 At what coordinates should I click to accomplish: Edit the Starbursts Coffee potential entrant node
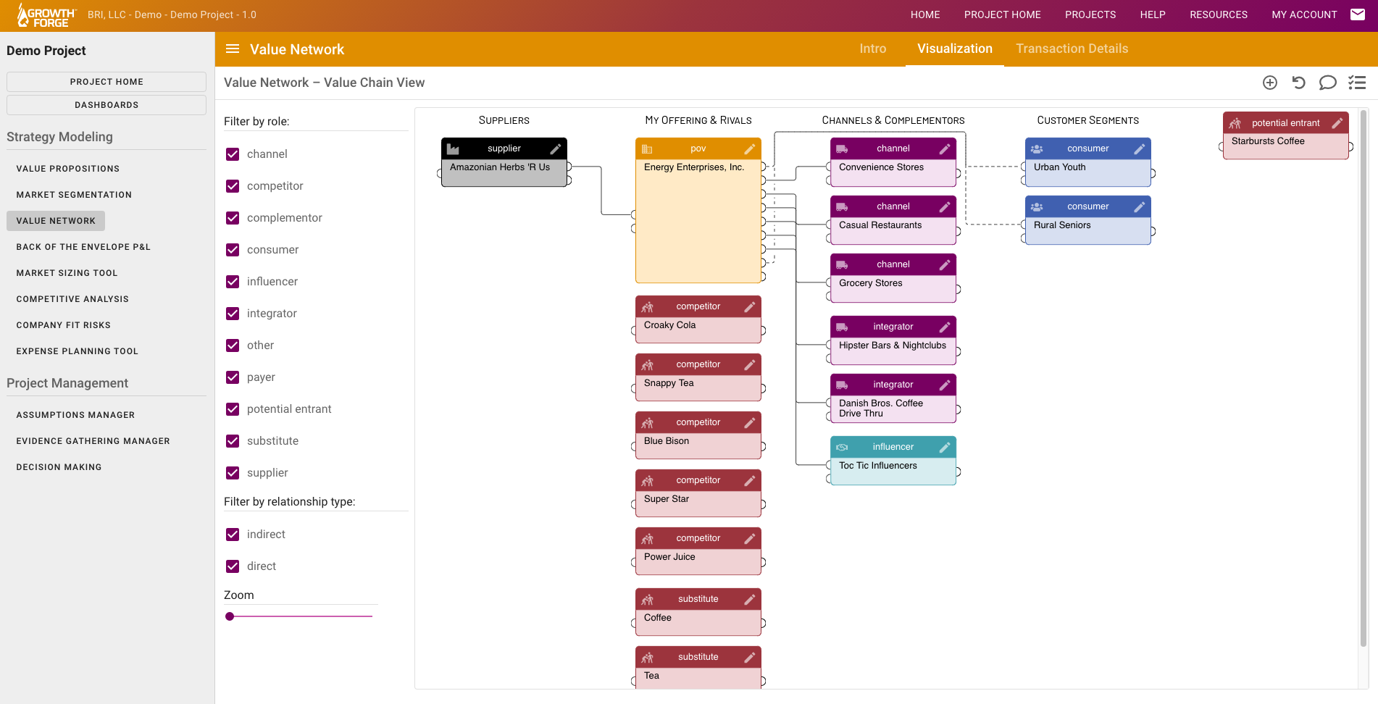(x=1337, y=122)
